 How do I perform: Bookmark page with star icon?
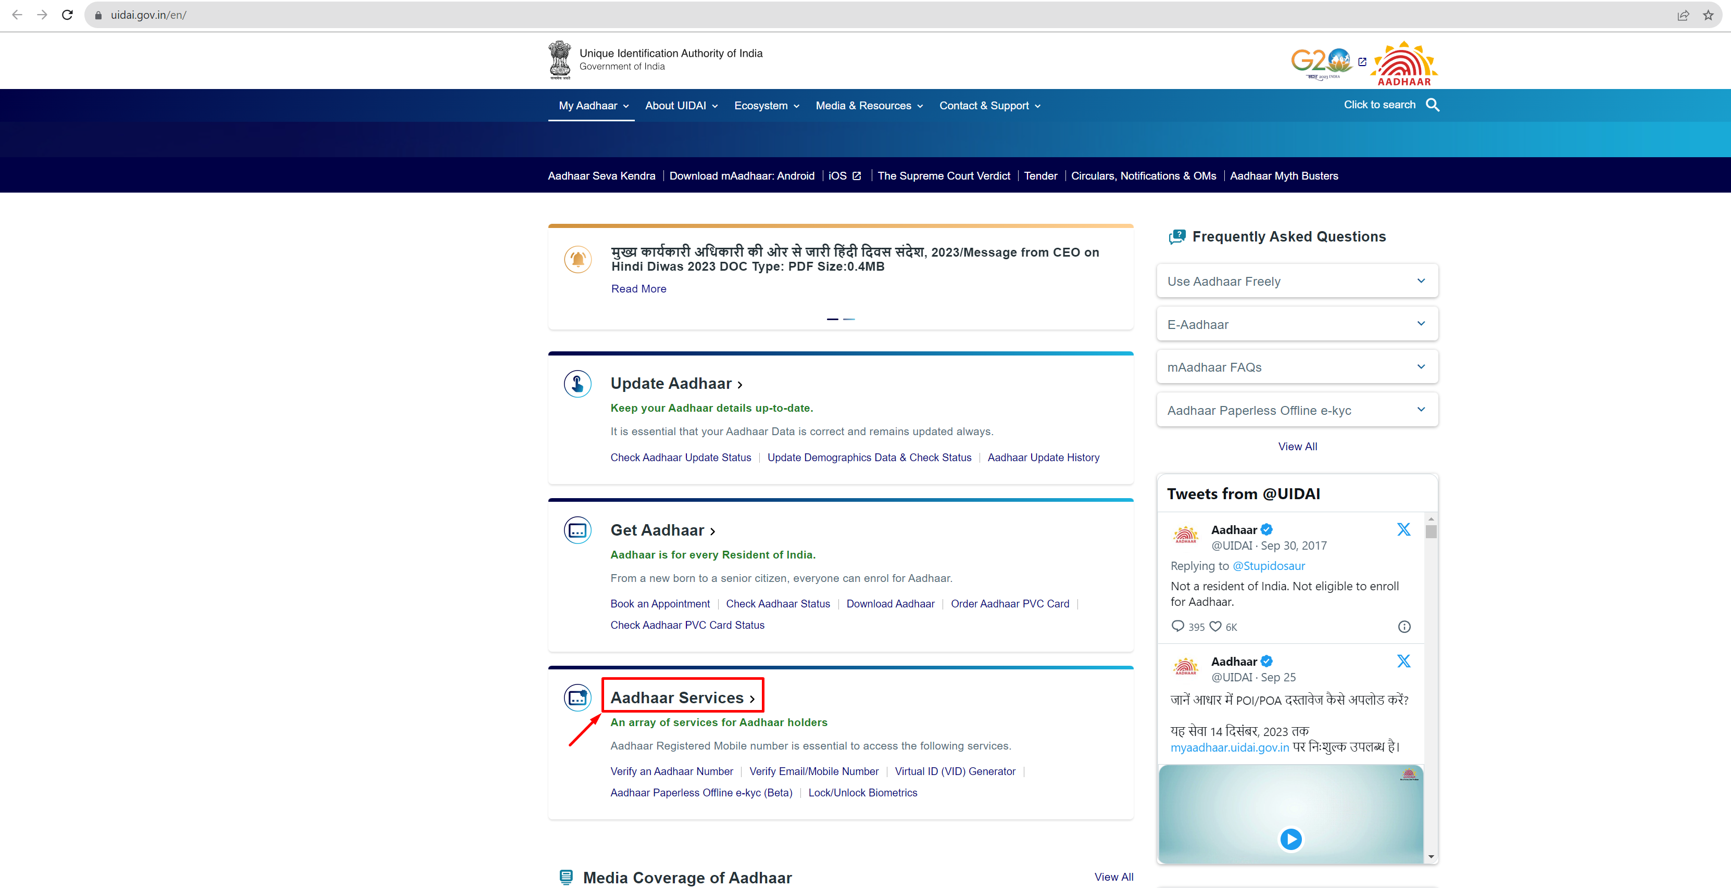(x=1708, y=15)
